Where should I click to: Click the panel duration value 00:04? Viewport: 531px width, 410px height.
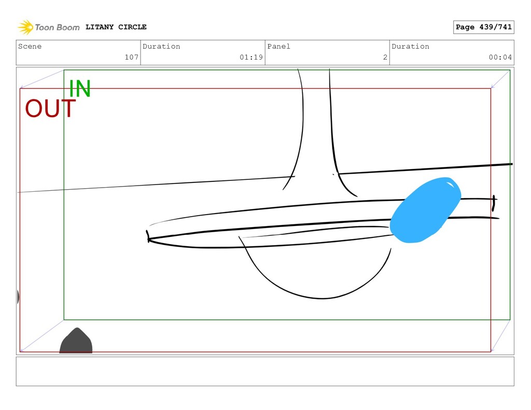pyautogui.click(x=500, y=57)
